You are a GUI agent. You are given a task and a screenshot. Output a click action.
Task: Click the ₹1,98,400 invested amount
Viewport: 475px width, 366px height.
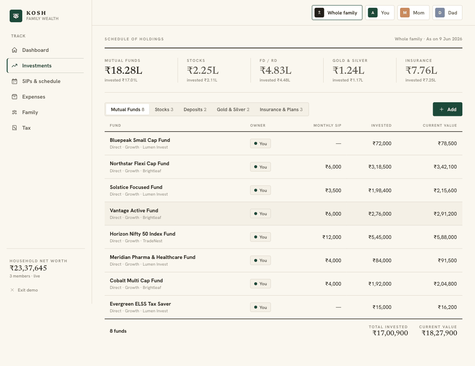(380, 190)
